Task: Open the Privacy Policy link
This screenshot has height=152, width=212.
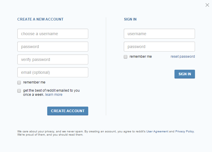Action: click(184, 131)
